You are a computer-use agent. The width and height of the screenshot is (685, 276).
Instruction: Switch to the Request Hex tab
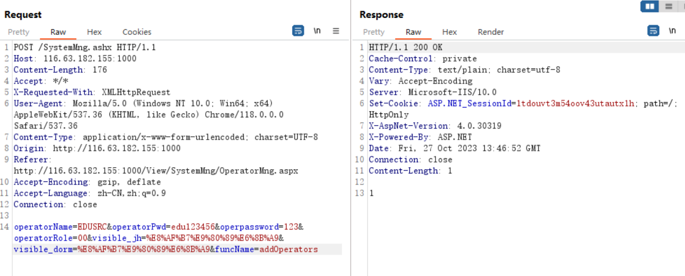(x=94, y=32)
